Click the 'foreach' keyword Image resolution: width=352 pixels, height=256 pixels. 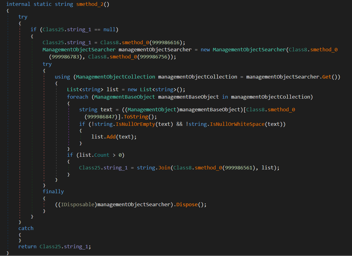(78, 97)
